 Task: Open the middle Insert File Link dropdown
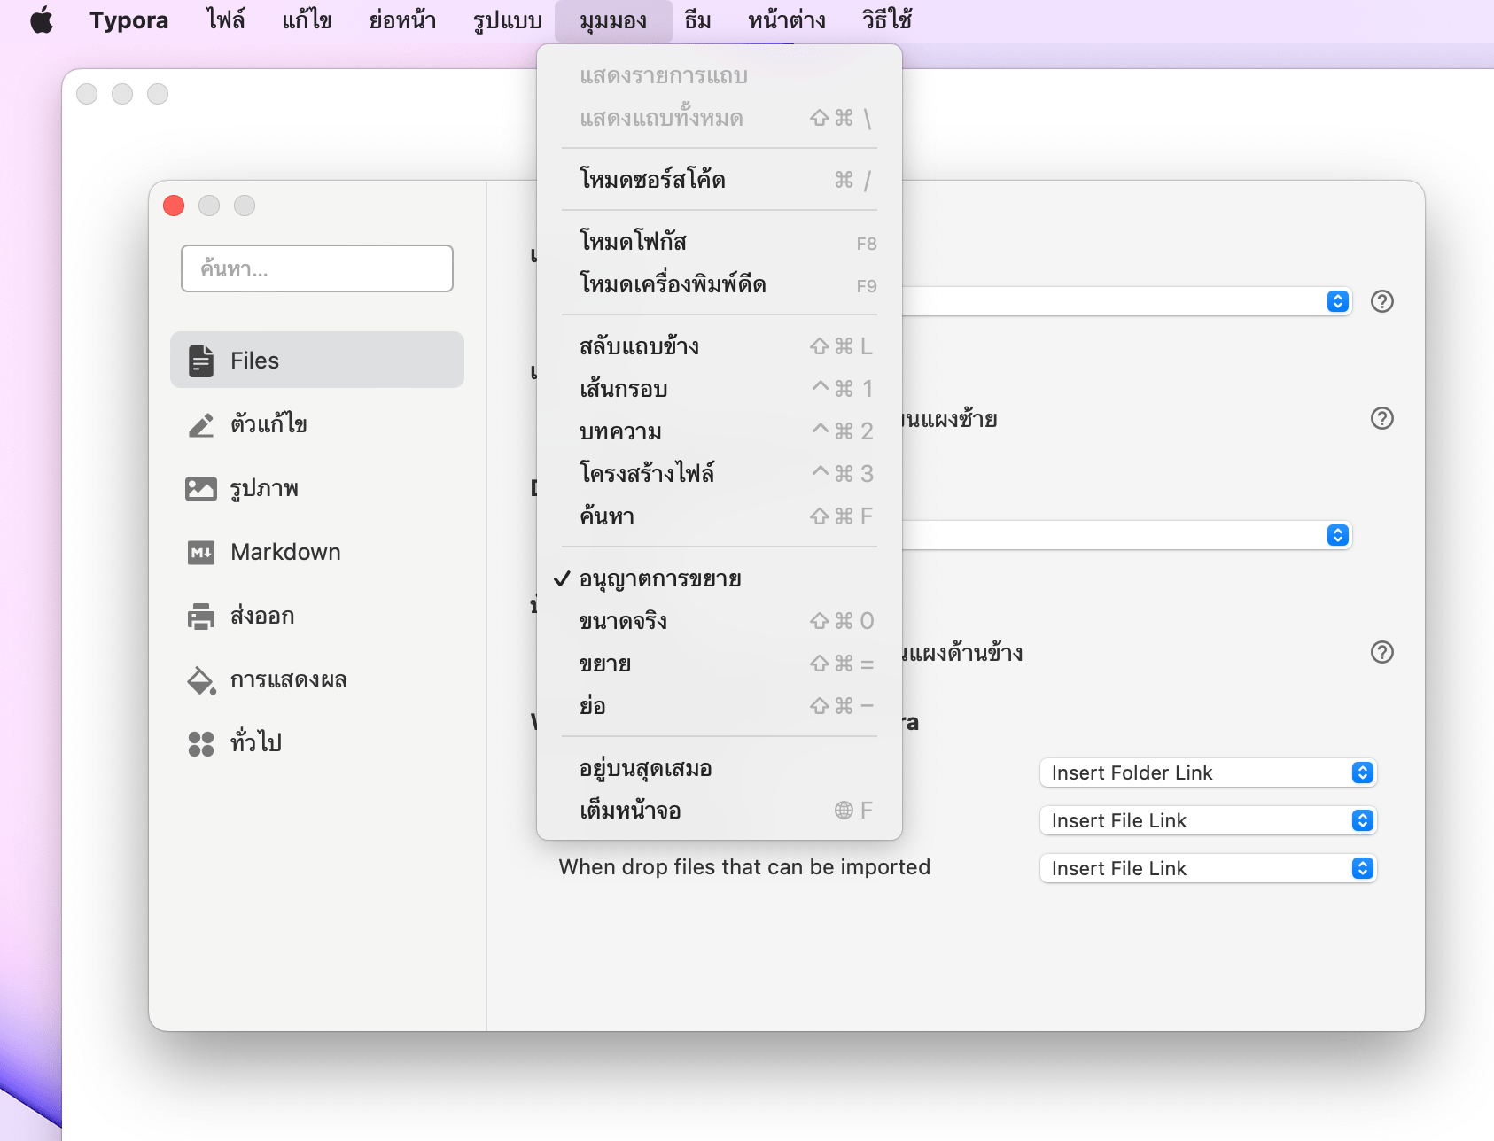coord(1207,820)
